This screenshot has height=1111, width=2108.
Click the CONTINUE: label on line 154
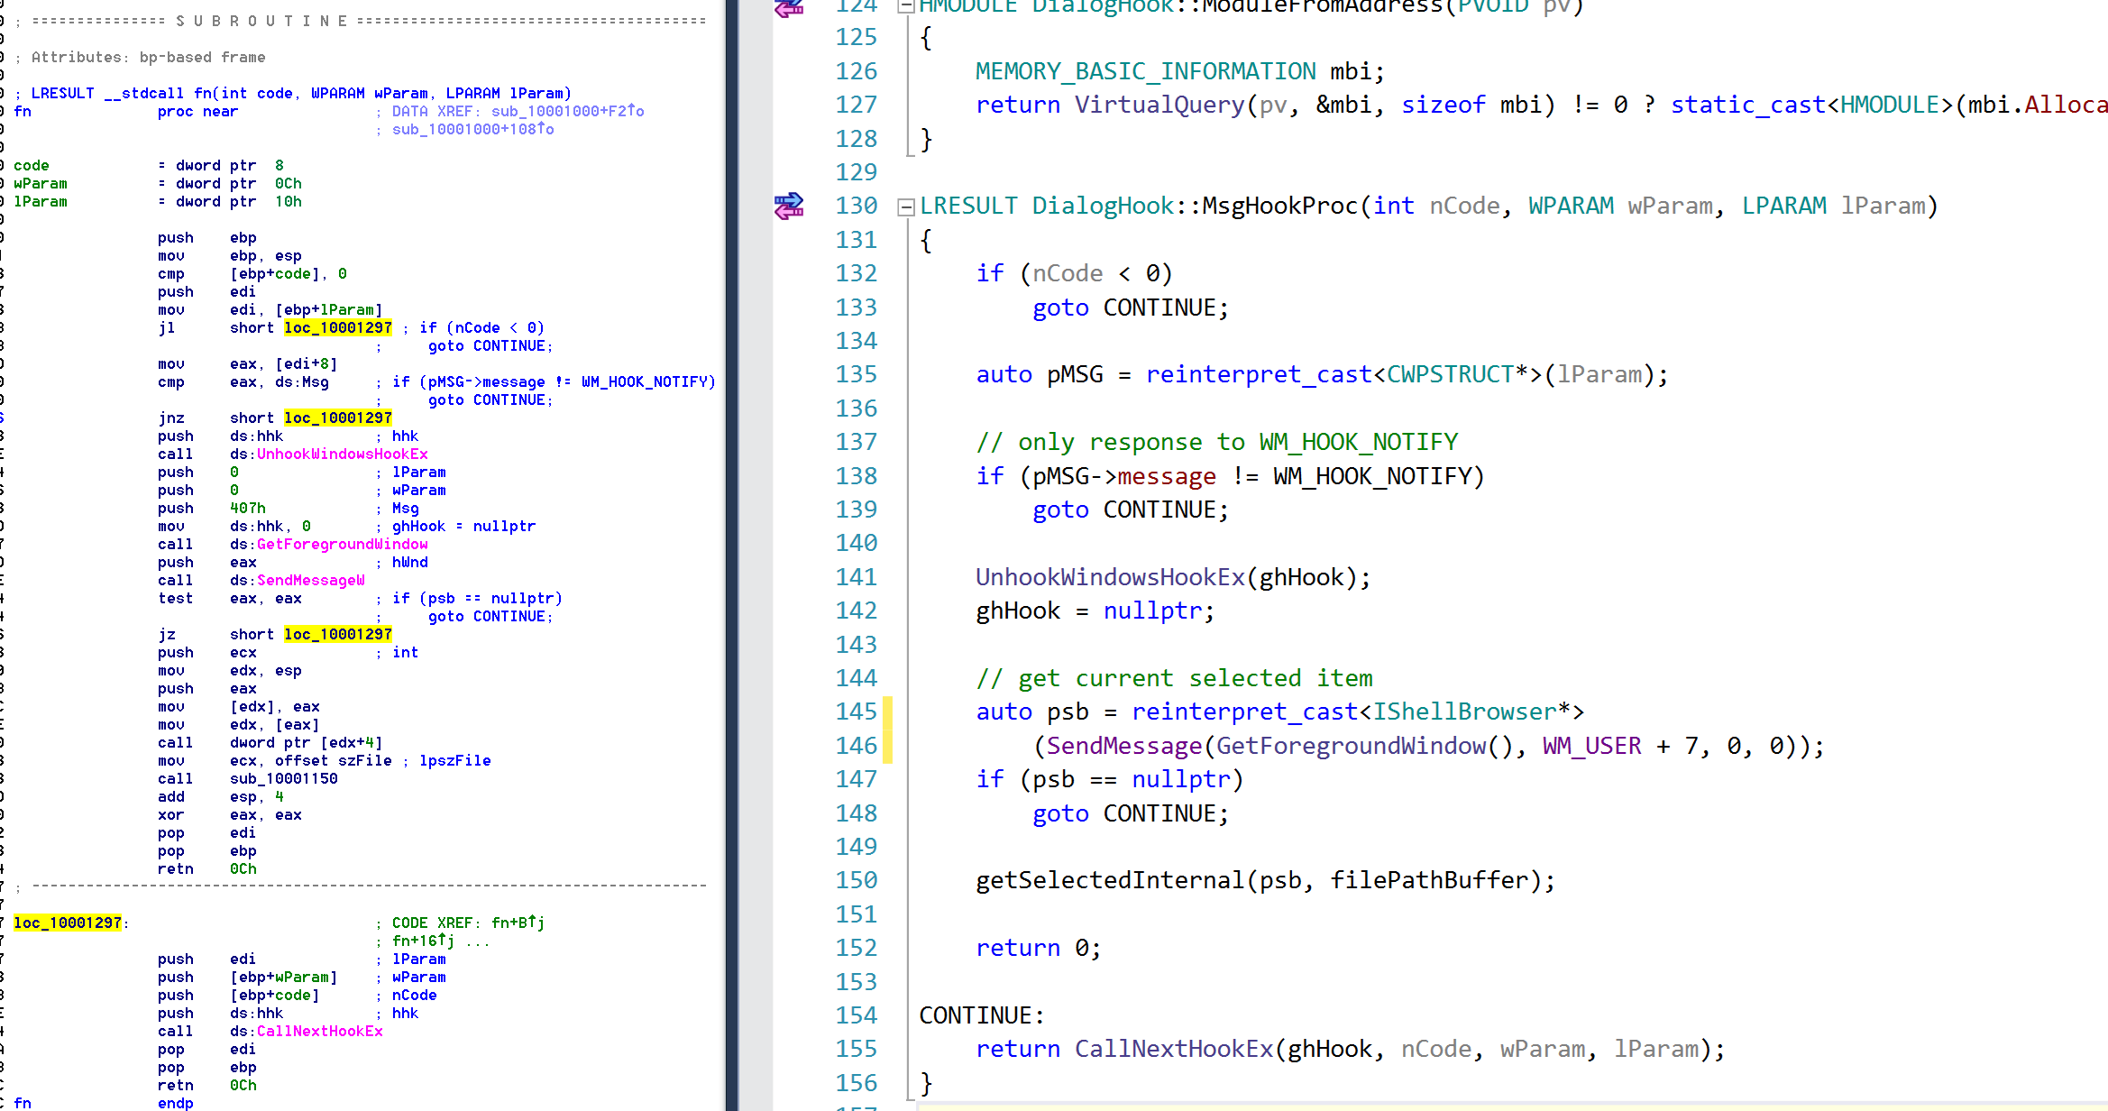(982, 1015)
